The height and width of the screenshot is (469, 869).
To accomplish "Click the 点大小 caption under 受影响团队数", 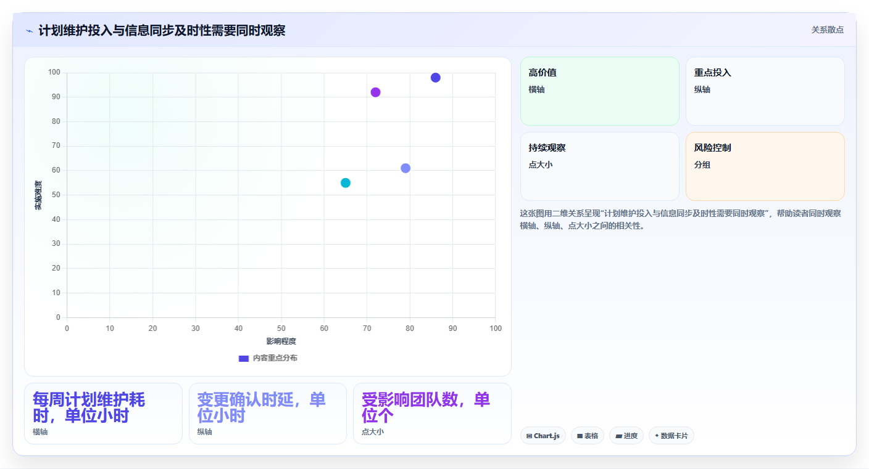I will click(x=373, y=432).
